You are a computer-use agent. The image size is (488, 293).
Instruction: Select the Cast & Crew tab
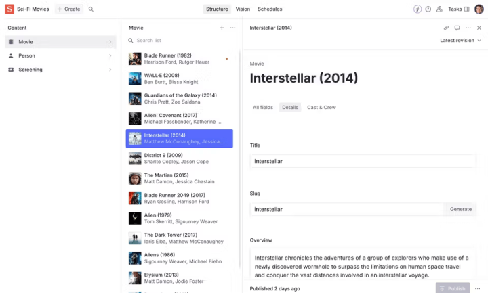321,107
